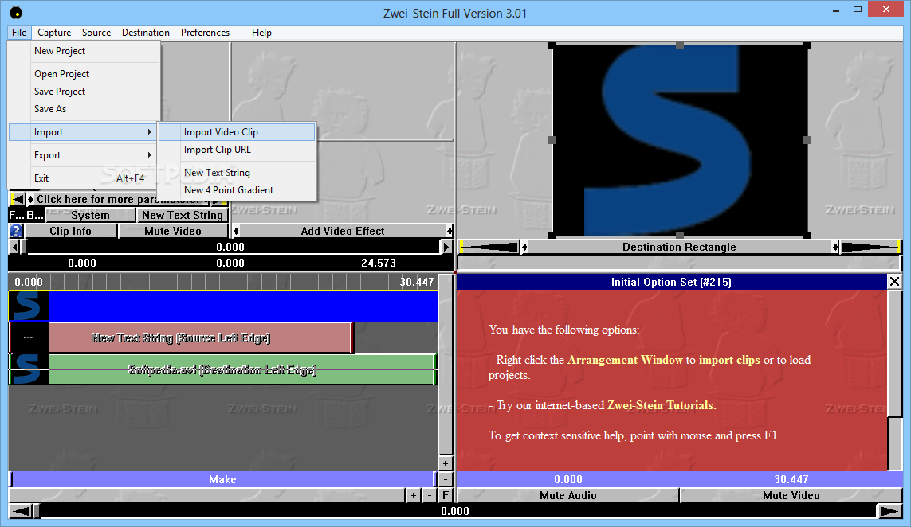The image size is (911, 527).
Task: Click the diamond arrows left of Add Video Effect
Action: (236, 231)
